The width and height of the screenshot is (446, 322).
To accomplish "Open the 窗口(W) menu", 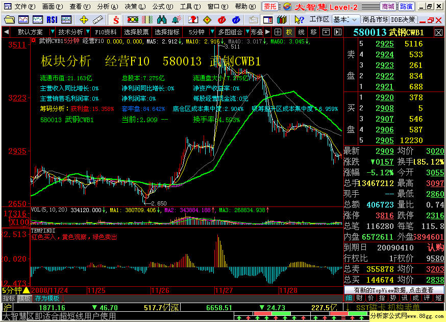I will point(218,6).
